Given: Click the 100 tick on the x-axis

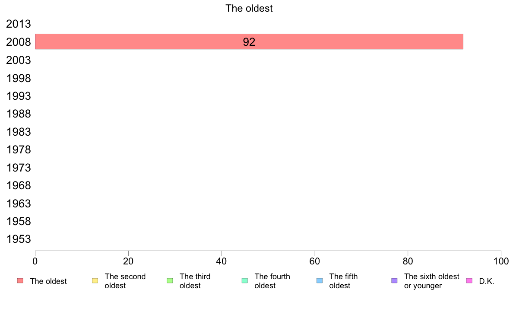Looking at the screenshot, I should pos(501,261).
